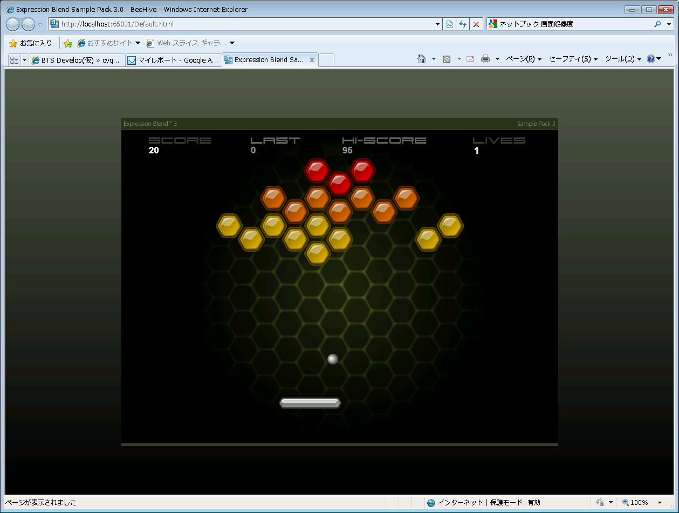Click the Refresh page icon
This screenshot has height=513, width=679.
click(x=462, y=24)
